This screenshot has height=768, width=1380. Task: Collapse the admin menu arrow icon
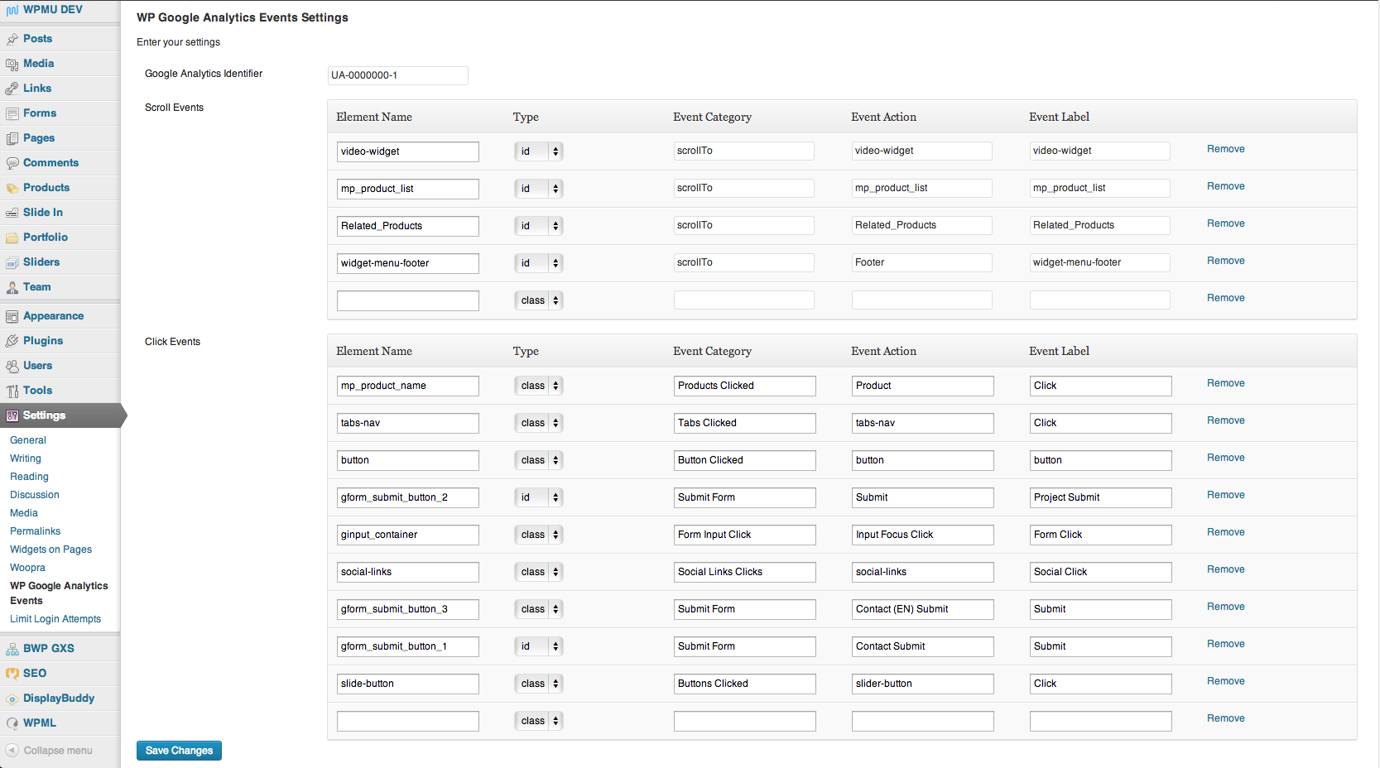point(12,751)
